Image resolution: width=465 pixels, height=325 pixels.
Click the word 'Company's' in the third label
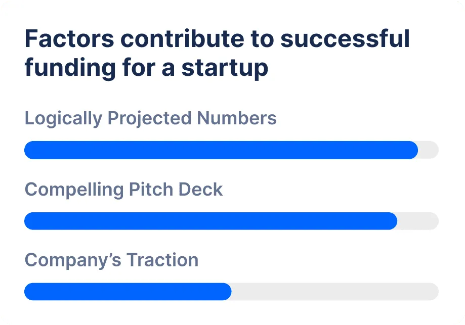[73, 260]
